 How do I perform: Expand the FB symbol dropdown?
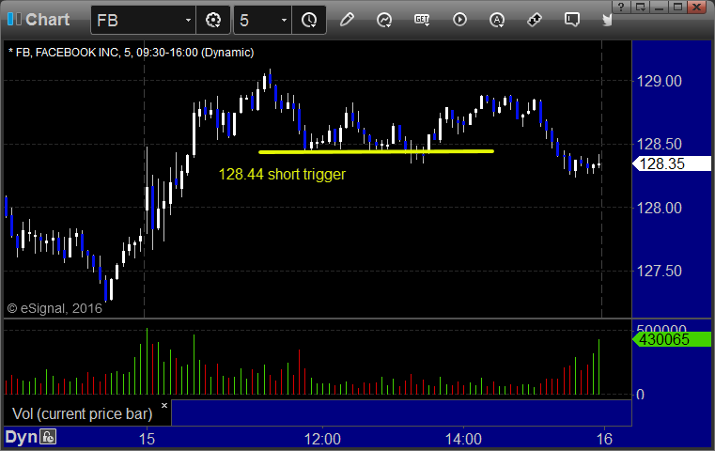pyautogui.click(x=188, y=20)
